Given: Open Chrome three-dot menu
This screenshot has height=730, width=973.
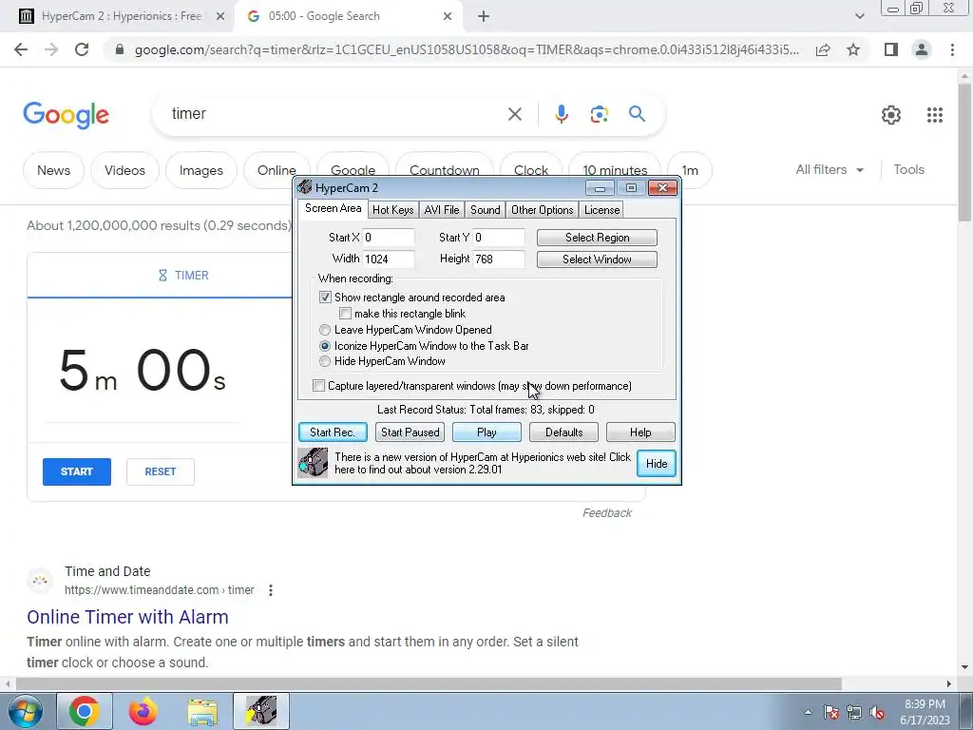Looking at the screenshot, I should [x=952, y=49].
